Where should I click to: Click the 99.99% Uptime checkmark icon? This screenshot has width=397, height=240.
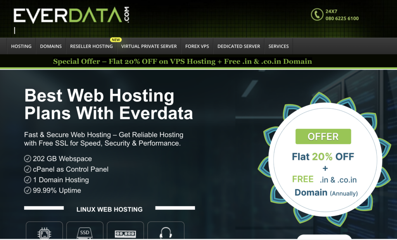click(28, 190)
